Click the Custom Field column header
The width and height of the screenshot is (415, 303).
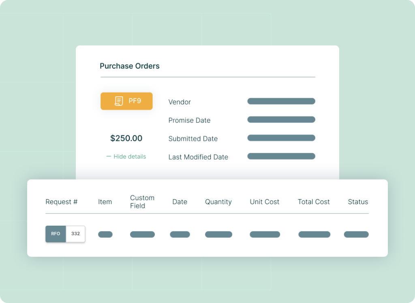point(142,201)
